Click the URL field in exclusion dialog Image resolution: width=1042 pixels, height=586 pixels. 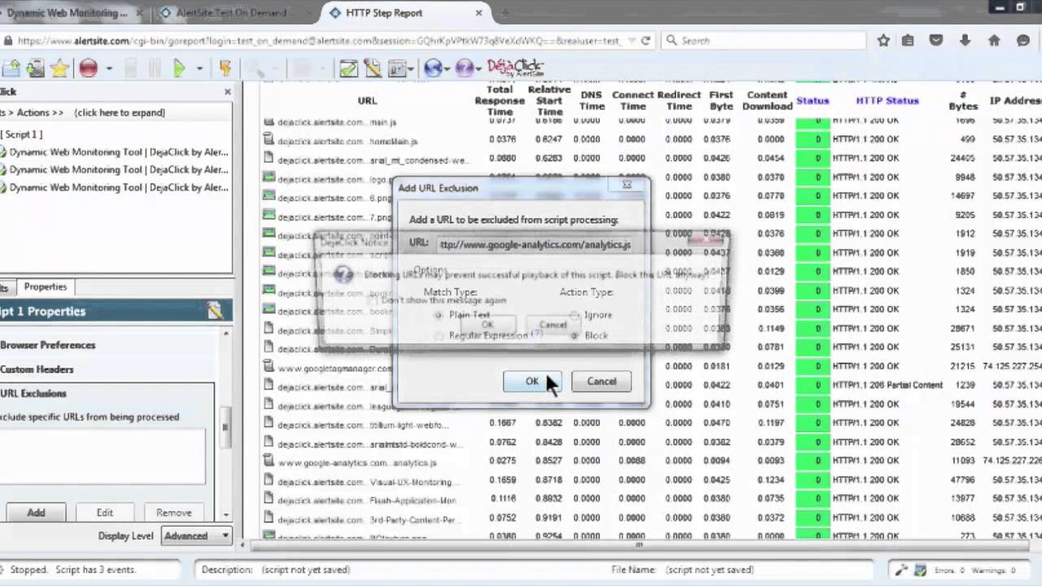click(x=534, y=244)
